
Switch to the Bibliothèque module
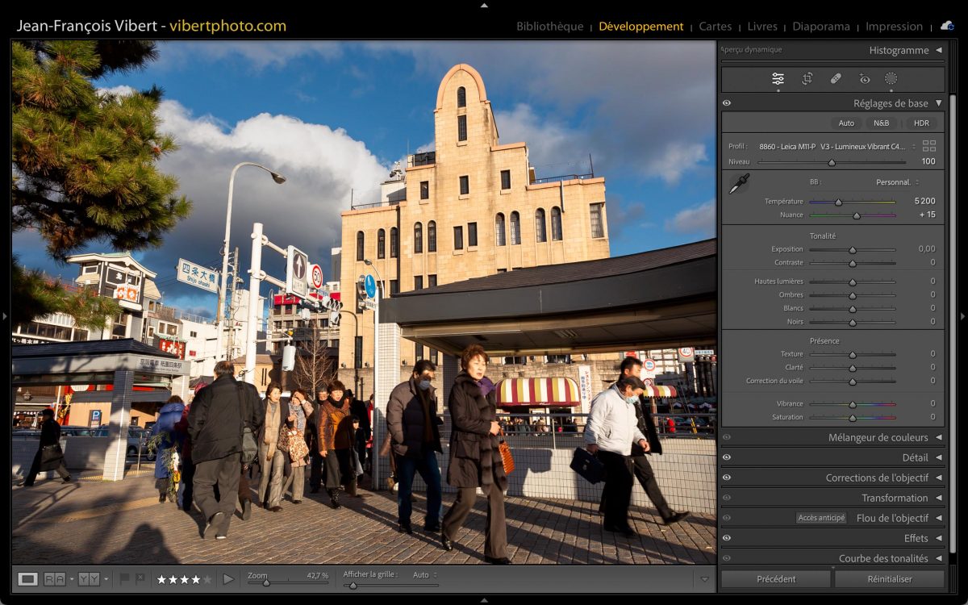549,27
